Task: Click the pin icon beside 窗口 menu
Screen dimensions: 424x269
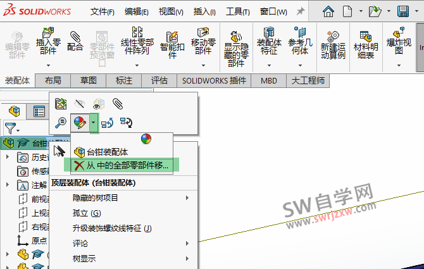Action: point(301,11)
